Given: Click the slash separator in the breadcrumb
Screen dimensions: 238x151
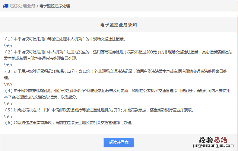Looking at the screenshot, I should tap(37, 6).
